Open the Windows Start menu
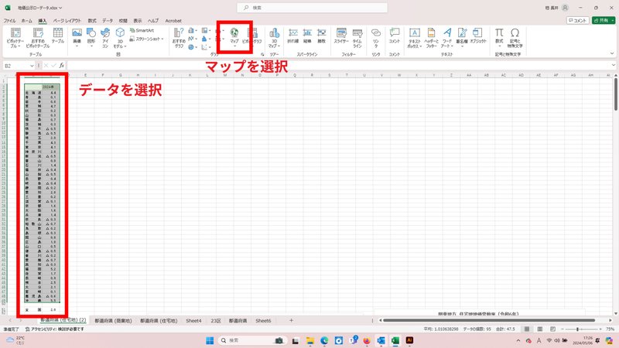Image resolution: width=619 pixels, height=348 pixels. 210,340
